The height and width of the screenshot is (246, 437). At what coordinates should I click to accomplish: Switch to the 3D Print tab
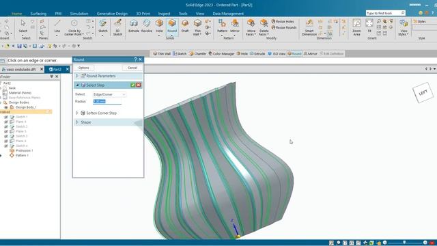tap(143, 14)
